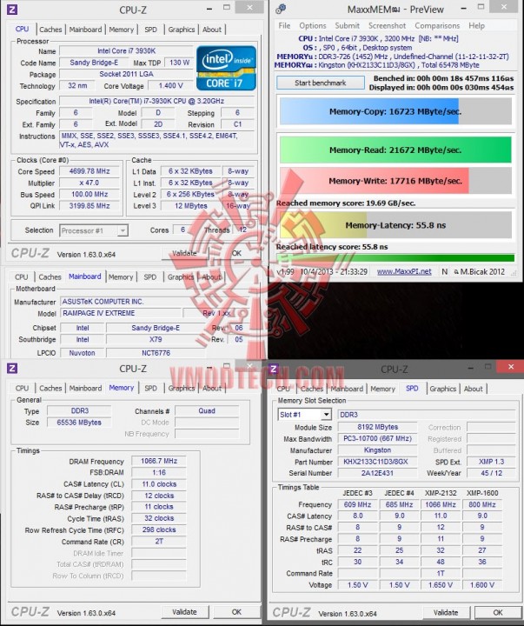Click the Specification field in the CPU-Z processor window
524x626 pixels.
pyautogui.click(x=156, y=101)
